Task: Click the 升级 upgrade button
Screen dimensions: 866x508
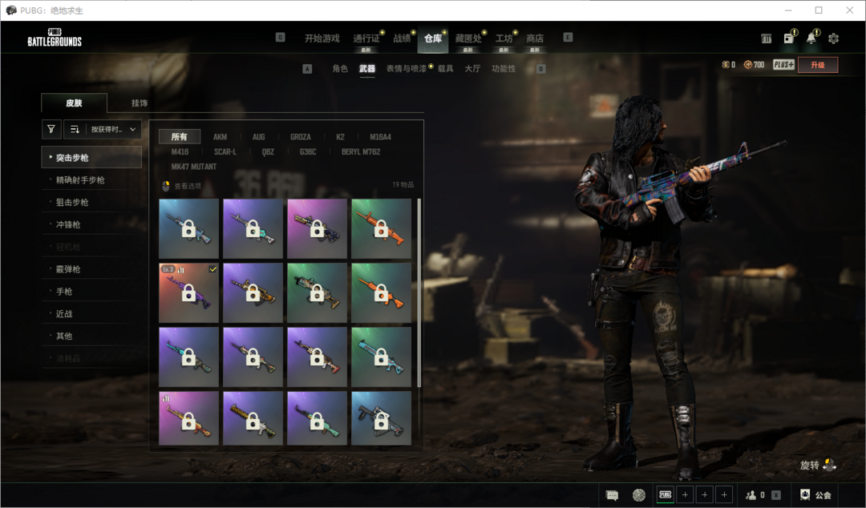Action: pos(817,65)
